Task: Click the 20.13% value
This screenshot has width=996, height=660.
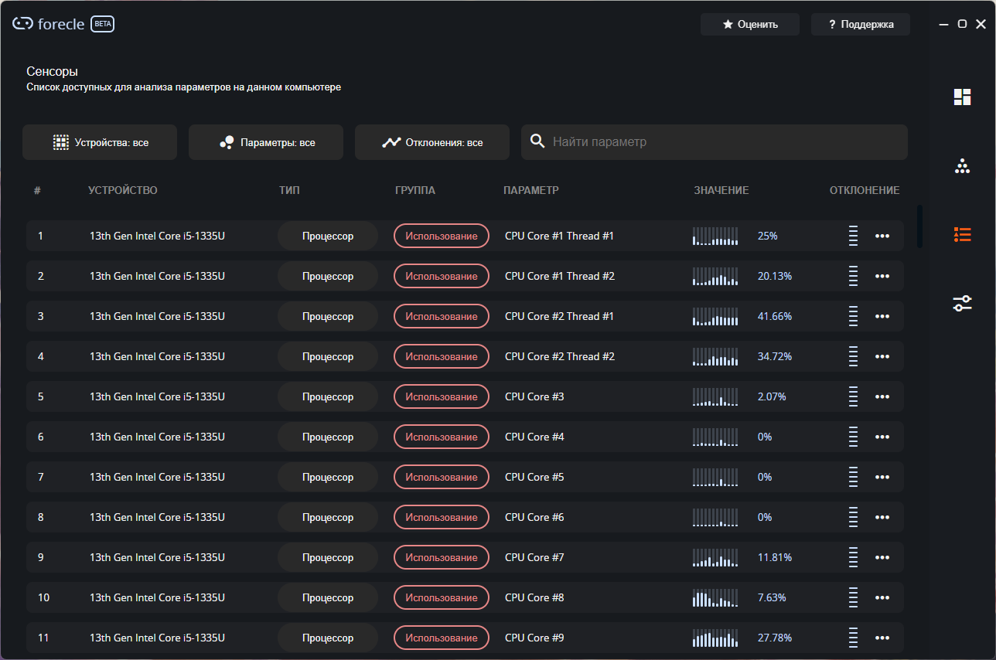Action: [775, 276]
